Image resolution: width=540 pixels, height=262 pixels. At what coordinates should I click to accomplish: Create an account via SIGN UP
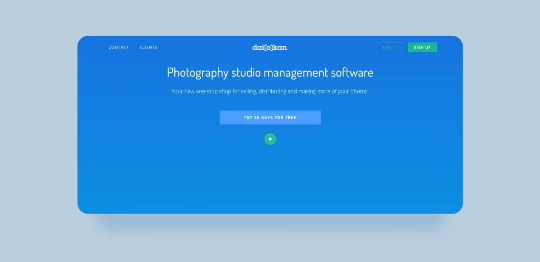pos(422,47)
